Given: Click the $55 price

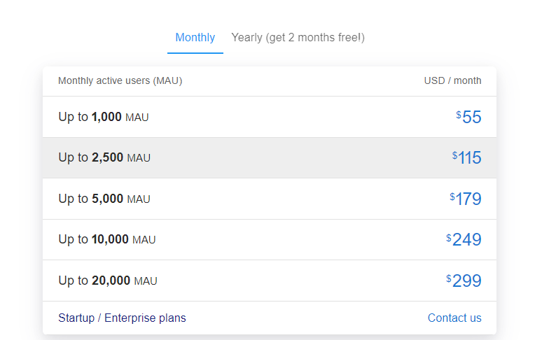Looking at the screenshot, I should (x=470, y=117).
